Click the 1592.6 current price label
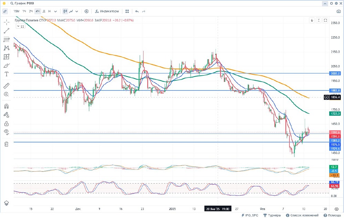 [335, 132]
